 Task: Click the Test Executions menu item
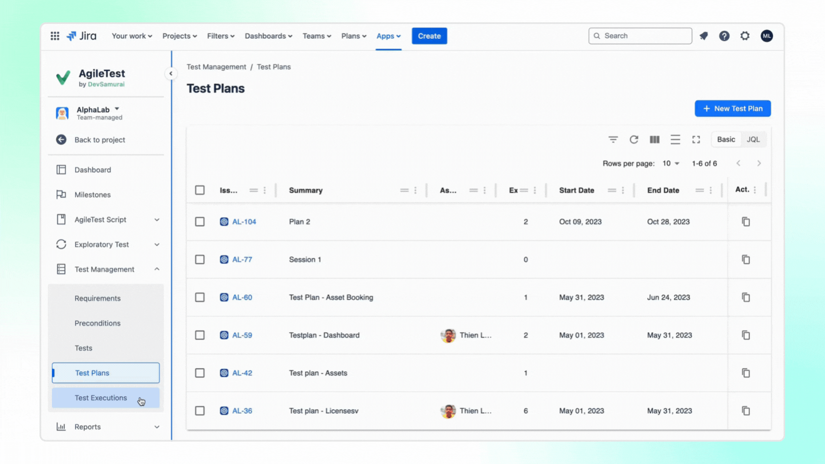tap(101, 397)
